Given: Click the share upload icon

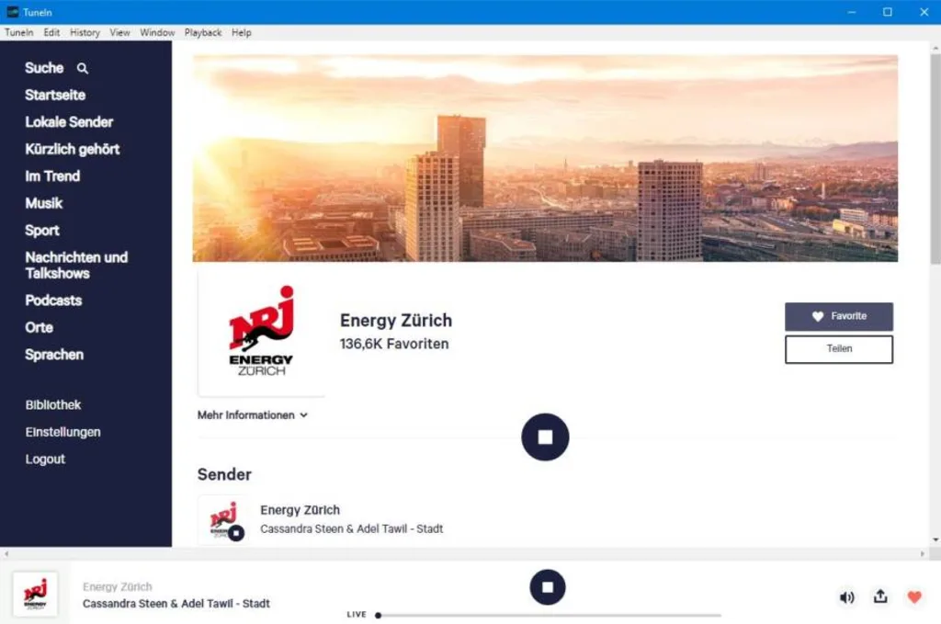Looking at the screenshot, I should click(x=879, y=597).
